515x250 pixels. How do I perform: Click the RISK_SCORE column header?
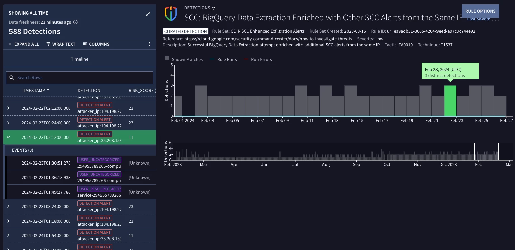coord(141,90)
